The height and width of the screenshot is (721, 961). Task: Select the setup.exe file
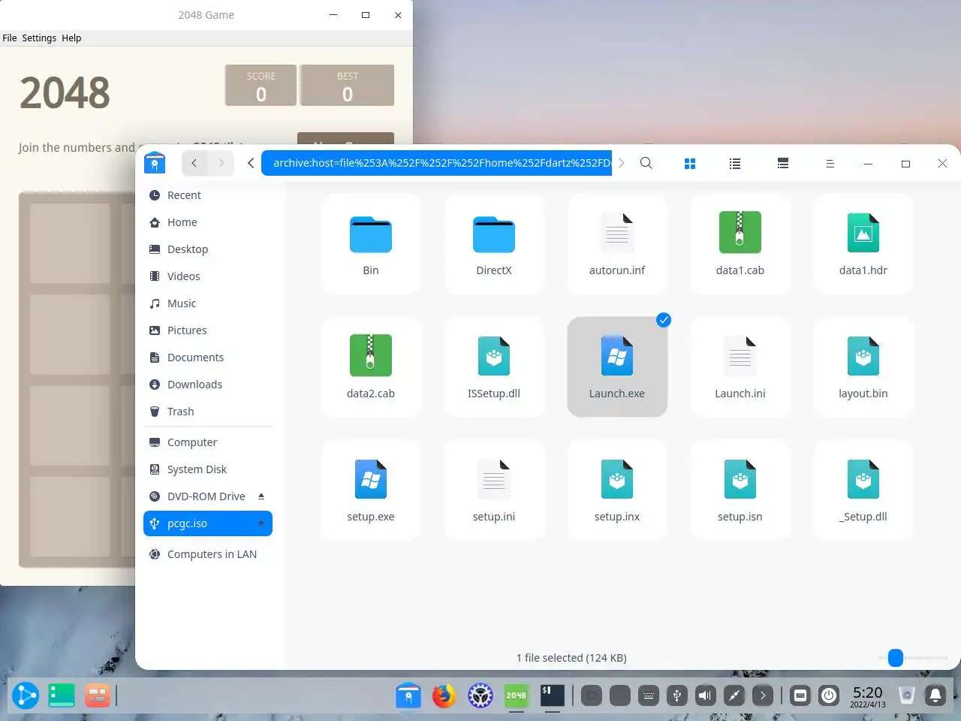pyautogui.click(x=371, y=490)
